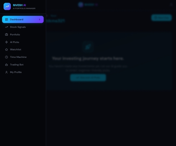Screen dimensions: 176x146
Task: Open the Dashboard menu item
Action: (23, 19)
